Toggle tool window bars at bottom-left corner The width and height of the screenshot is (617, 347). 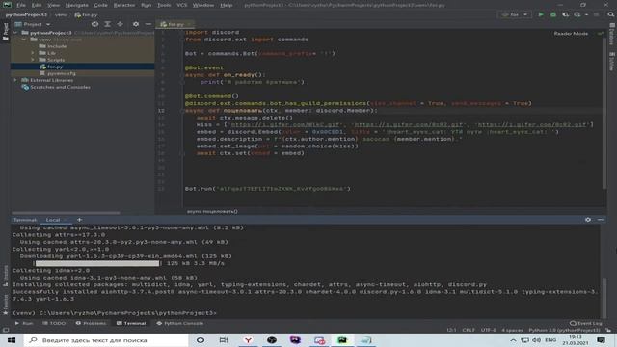coord(5,330)
